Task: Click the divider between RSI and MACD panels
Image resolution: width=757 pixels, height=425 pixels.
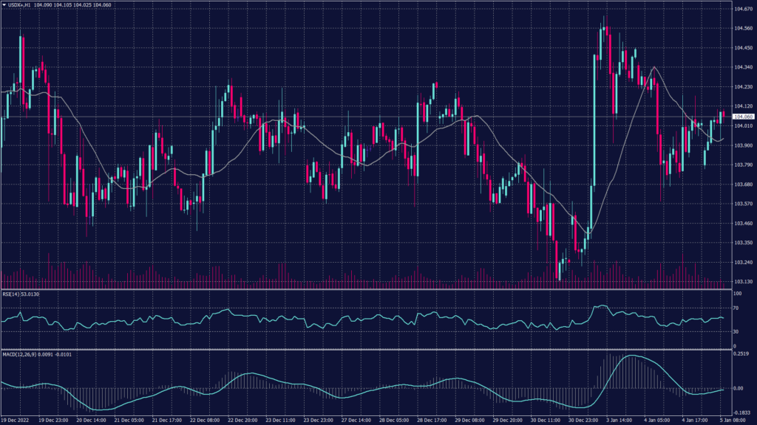Action: pyautogui.click(x=370, y=349)
